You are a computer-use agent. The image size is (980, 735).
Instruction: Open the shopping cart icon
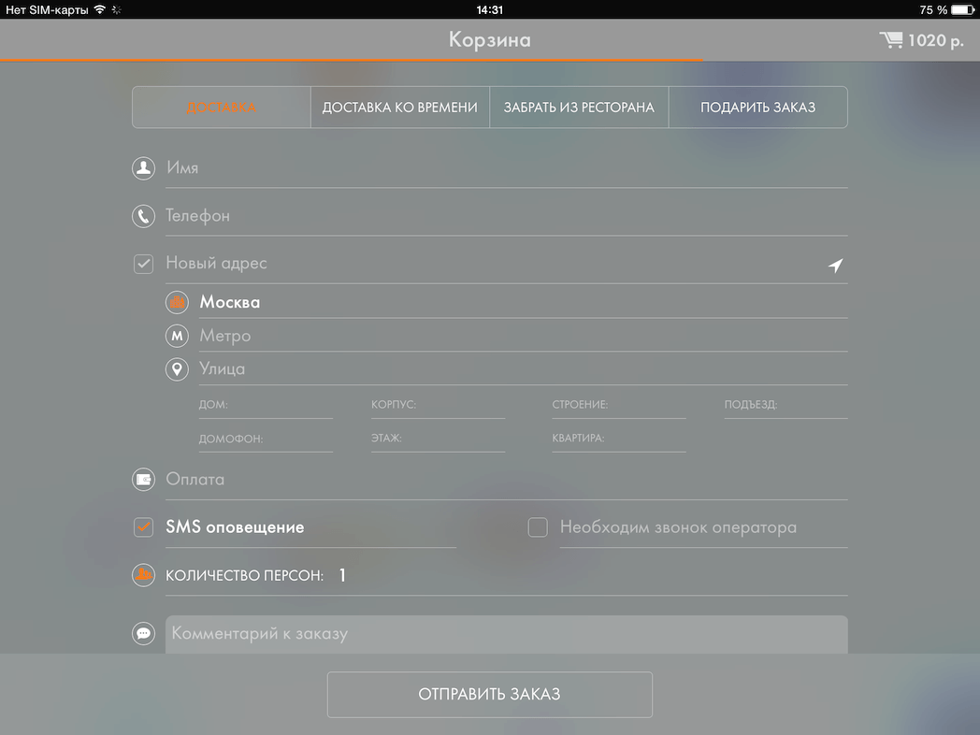point(891,40)
